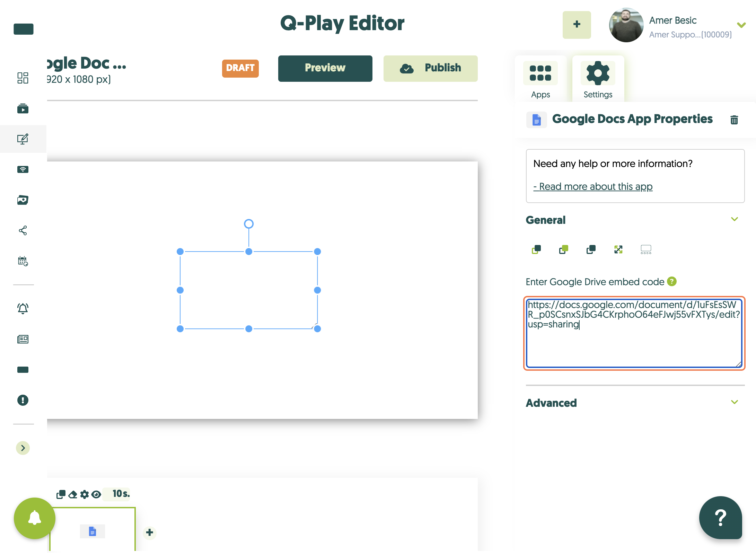Show help for Google Drive embed code
This screenshot has height=553, width=756.
[672, 281]
